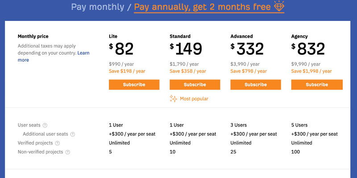Click the Most popular label

(194, 99)
